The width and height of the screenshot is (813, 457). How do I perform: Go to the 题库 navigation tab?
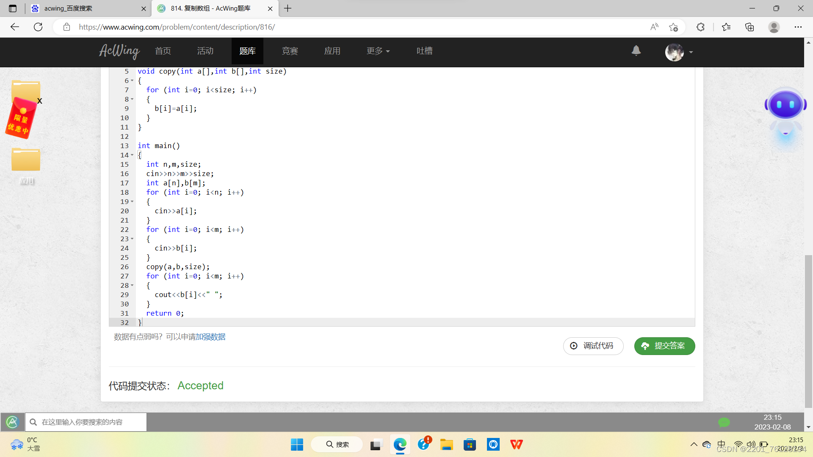coord(247,51)
